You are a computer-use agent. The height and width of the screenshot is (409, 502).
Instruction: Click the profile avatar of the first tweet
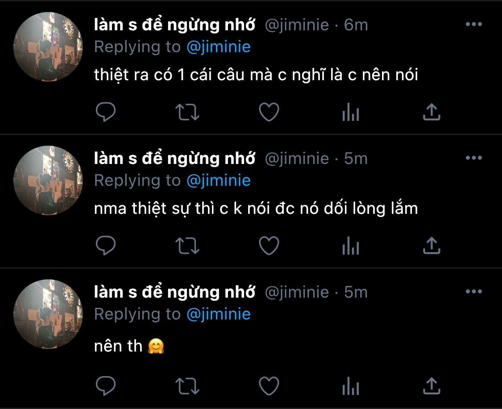coord(48,47)
